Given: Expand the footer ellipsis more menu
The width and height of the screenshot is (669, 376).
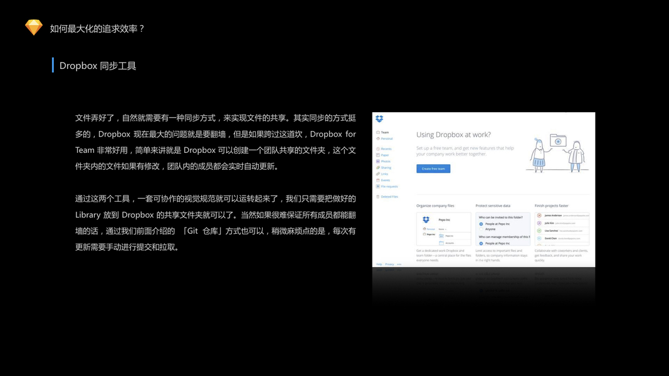Looking at the screenshot, I should point(399,264).
